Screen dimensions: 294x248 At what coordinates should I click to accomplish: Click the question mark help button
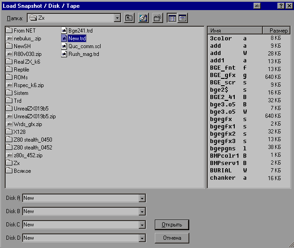(280, 6)
